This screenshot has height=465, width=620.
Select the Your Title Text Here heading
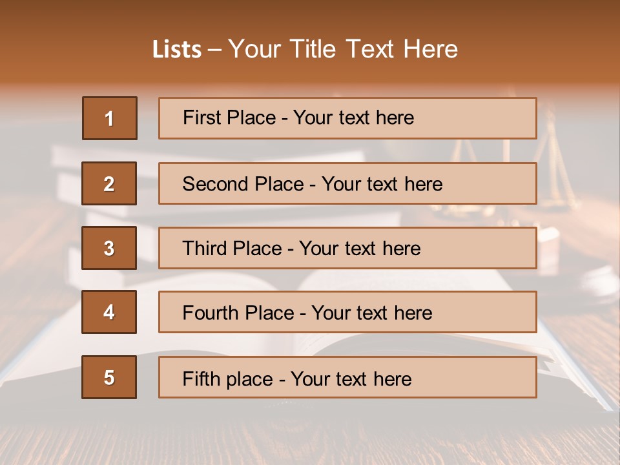[x=343, y=50]
